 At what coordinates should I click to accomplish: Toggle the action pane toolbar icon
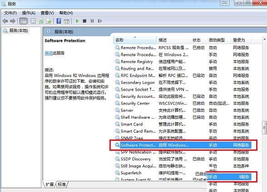pyautogui.click(x=67, y=21)
